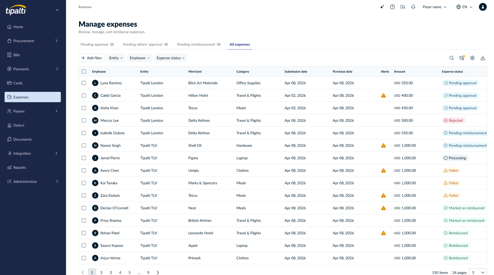
Task: Open the help question mark icon
Action: 392,7
